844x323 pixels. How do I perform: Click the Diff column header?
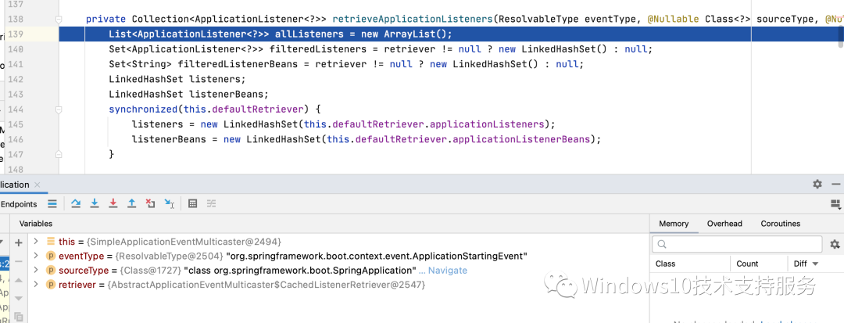[x=800, y=264]
